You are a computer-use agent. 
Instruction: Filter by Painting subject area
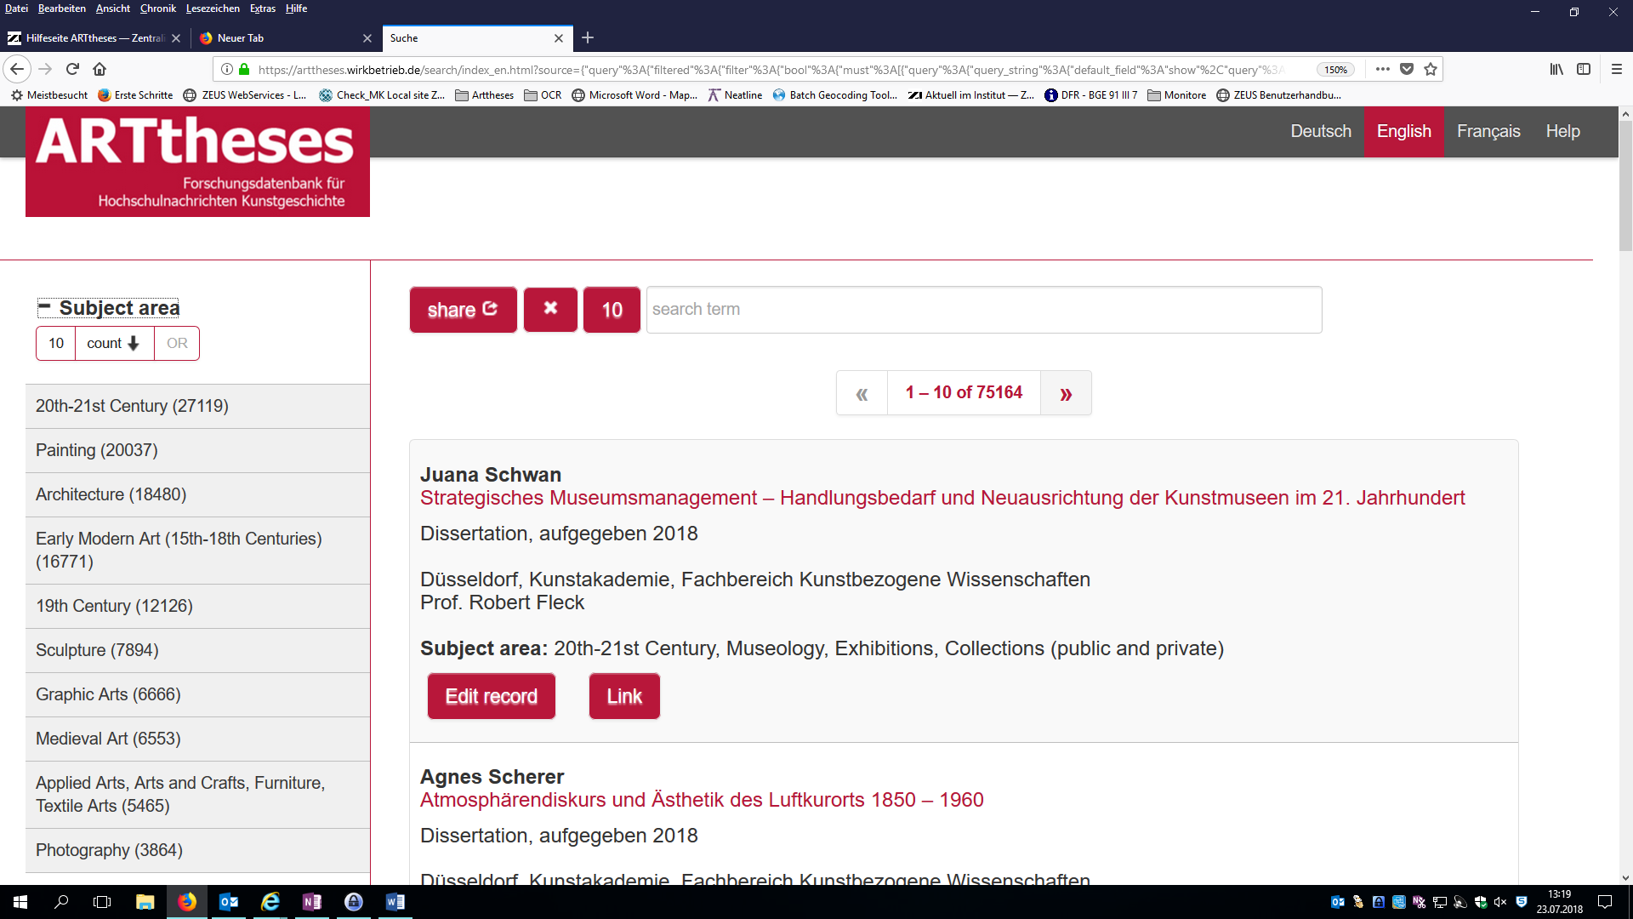pyautogui.click(x=97, y=450)
